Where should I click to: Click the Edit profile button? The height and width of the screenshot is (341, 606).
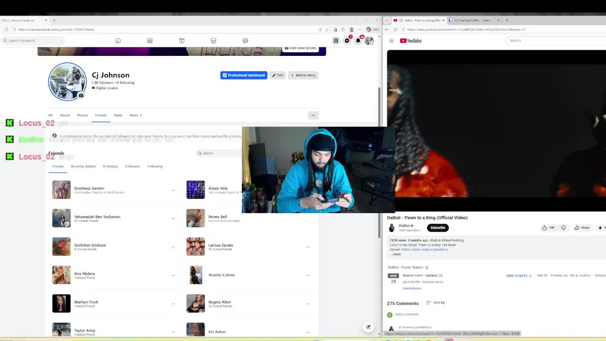(x=278, y=75)
